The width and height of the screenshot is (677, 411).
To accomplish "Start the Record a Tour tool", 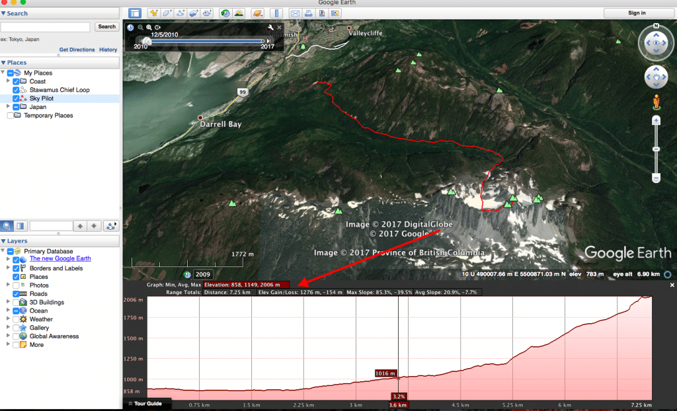I will point(206,13).
